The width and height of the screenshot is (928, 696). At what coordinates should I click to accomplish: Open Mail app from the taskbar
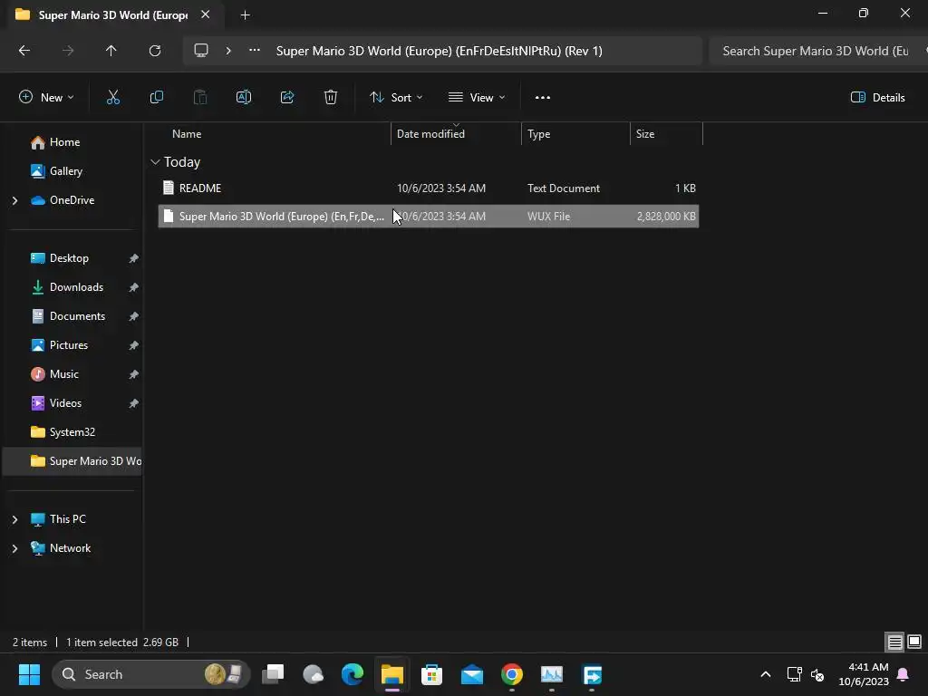472,674
